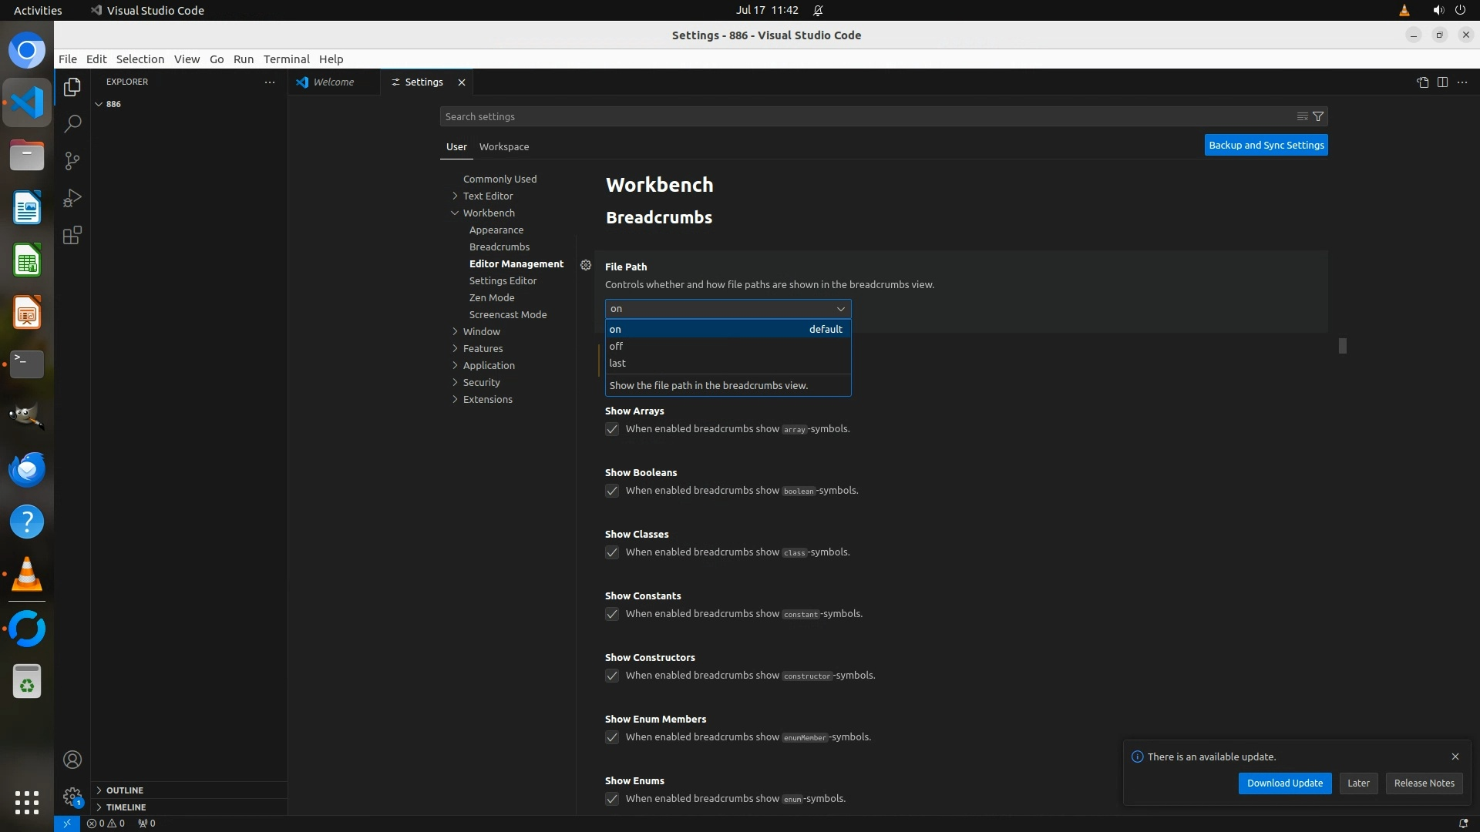Disable the Show Constants checkbox
This screenshot has width=1480, height=832.
pos(612,614)
